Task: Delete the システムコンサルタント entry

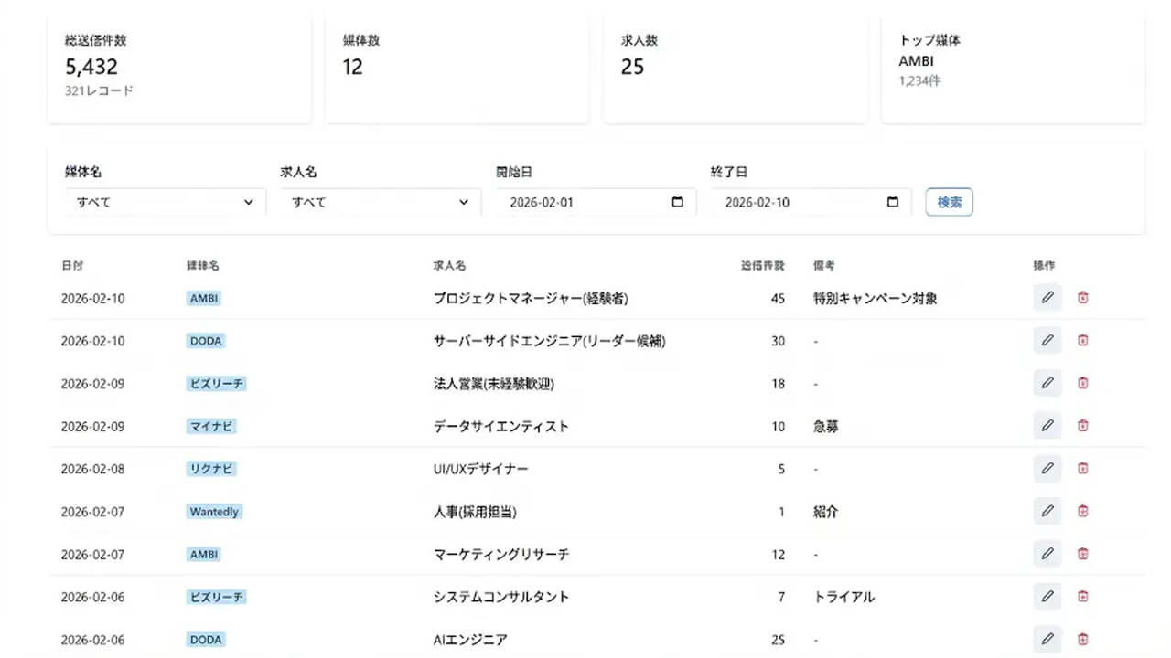Action: [1082, 596]
